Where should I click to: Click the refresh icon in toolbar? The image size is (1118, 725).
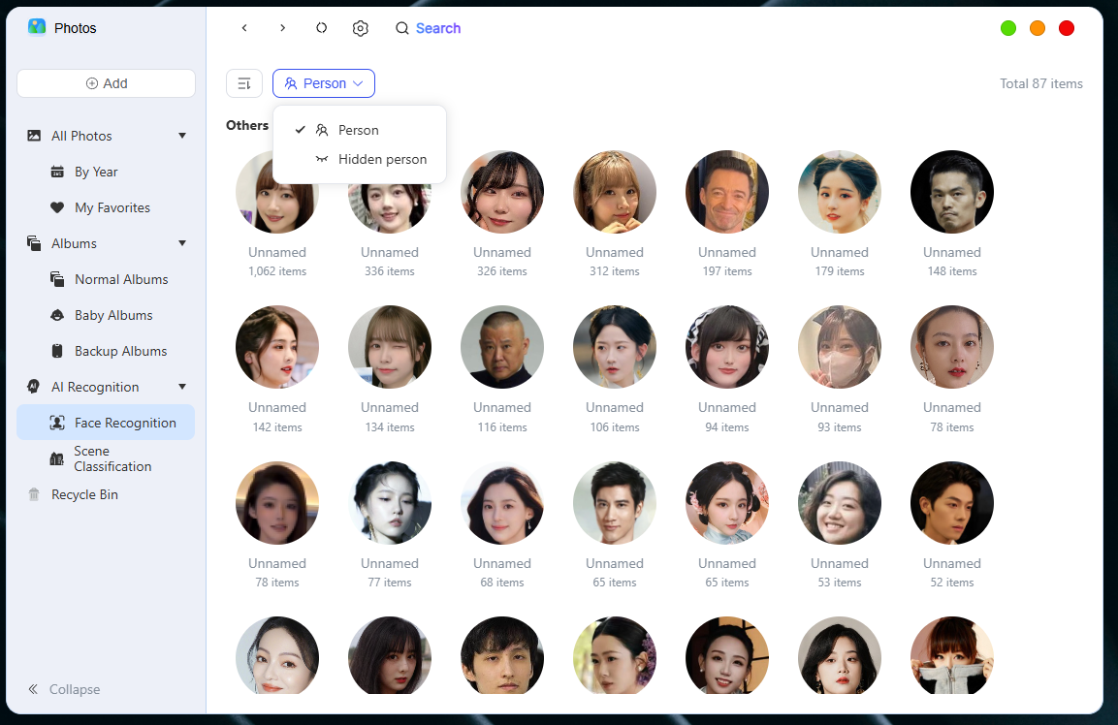322,28
